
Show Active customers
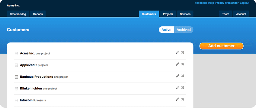pos(166,30)
